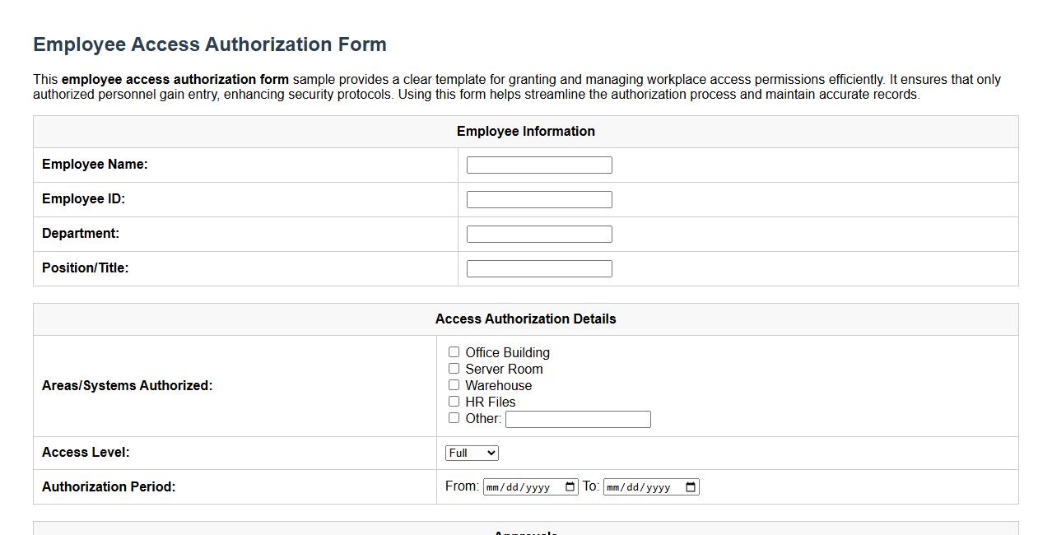
Task: Click the Employee Name input field
Action: point(539,164)
